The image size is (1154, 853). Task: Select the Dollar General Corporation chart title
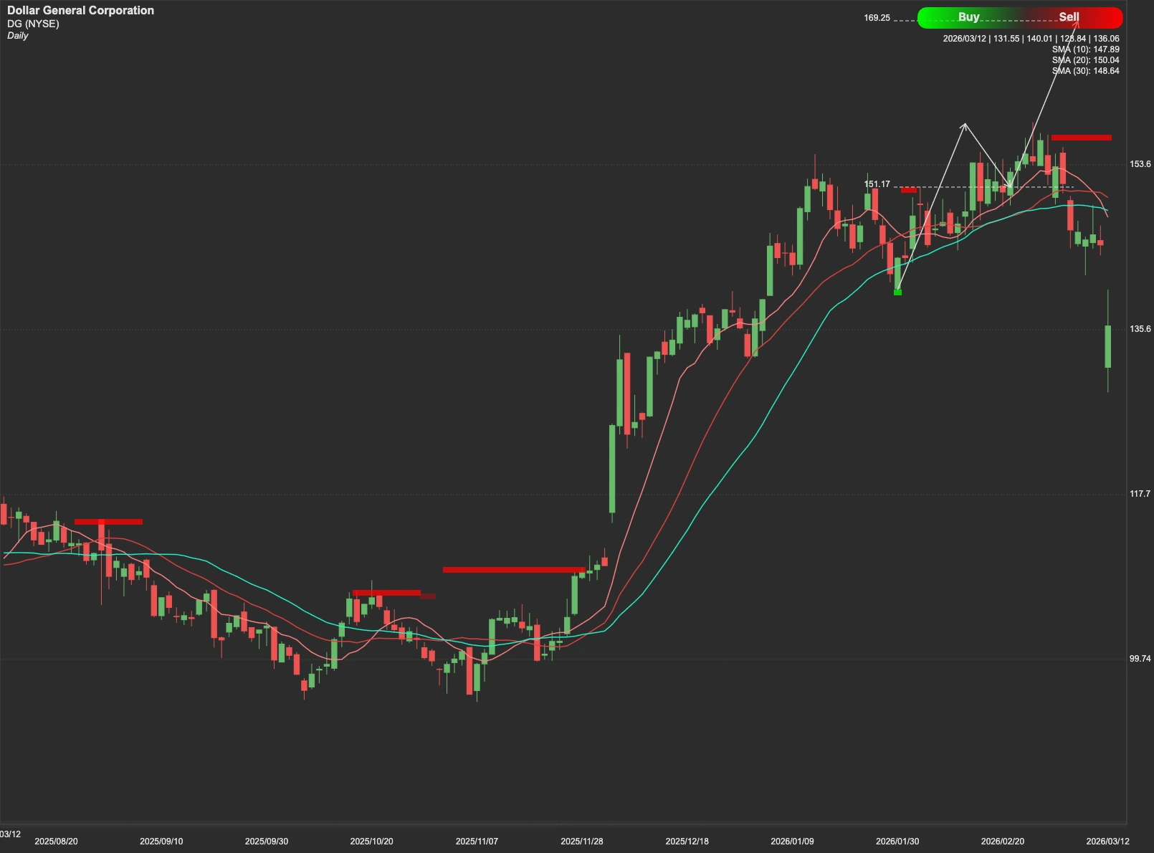click(80, 11)
